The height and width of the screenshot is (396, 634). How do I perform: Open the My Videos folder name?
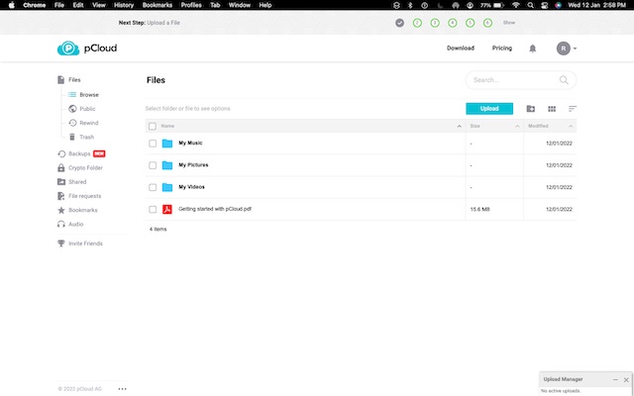click(x=191, y=187)
